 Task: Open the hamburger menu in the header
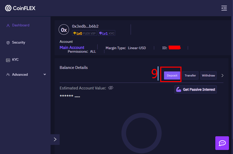224,8
